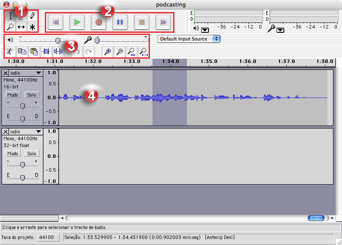Click gain slider of the 16-bit track
This screenshot has width=342, height=245.
pos(22,106)
